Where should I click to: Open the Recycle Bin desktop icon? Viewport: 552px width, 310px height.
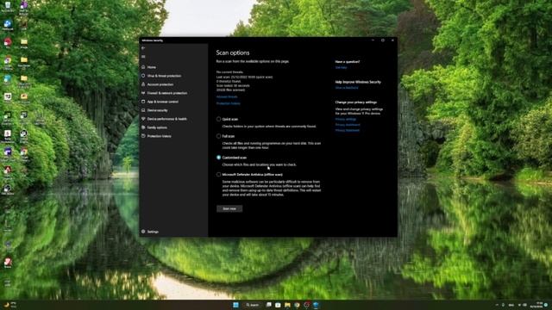[8, 6]
